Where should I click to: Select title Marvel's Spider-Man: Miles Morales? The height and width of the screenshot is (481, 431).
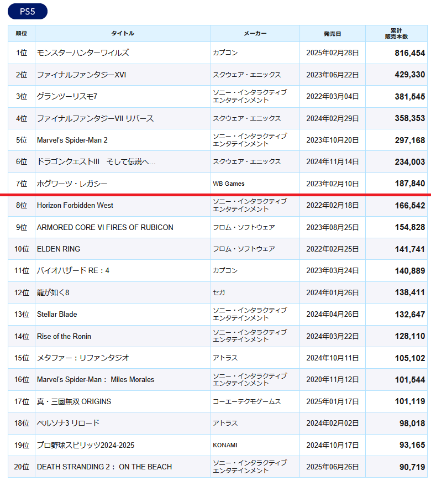point(96,379)
